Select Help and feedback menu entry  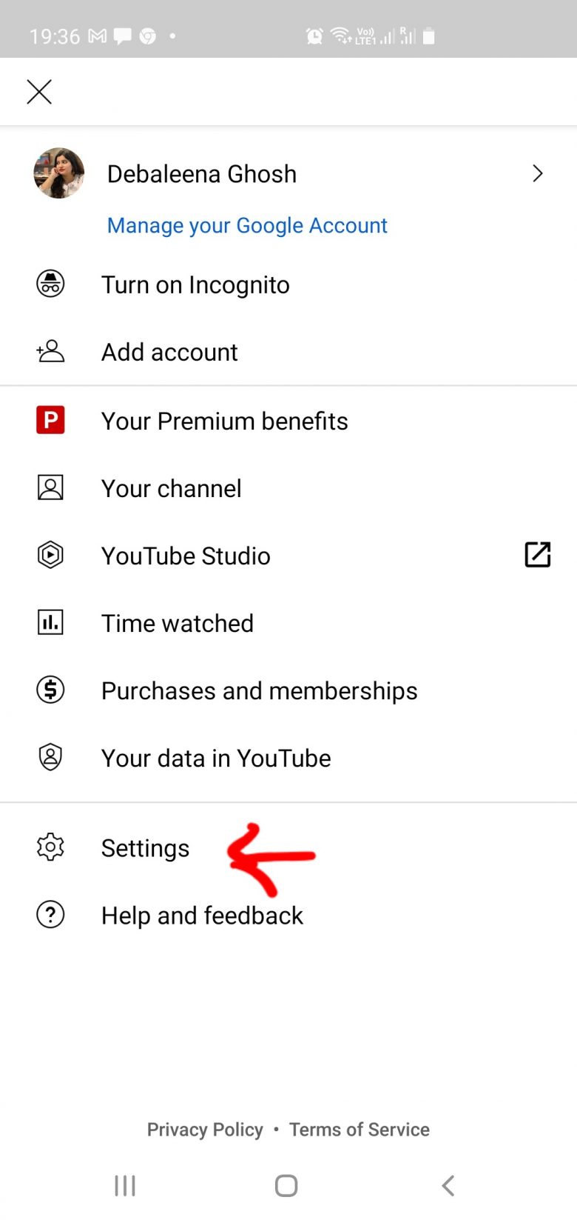pos(202,915)
